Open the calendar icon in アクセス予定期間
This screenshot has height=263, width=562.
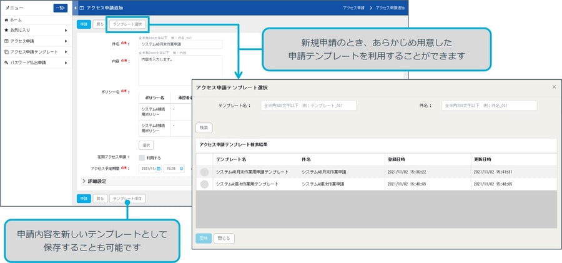click(159, 168)
